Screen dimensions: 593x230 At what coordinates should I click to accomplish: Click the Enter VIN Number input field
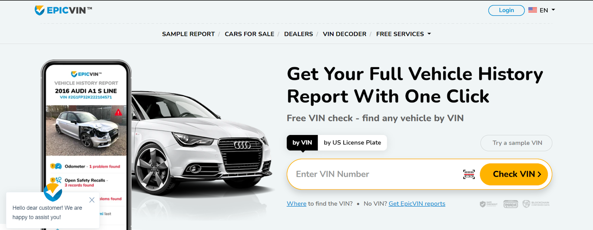(x=374, y=174)
